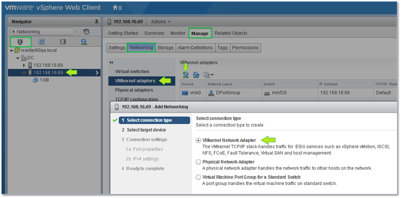This screenshot has height=198, width=401.
Task: Click forward arrow beside Networking back button
Action: (x=77, y=32)
